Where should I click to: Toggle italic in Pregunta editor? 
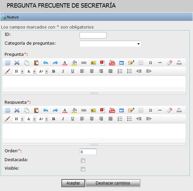[x=63, y=71]
